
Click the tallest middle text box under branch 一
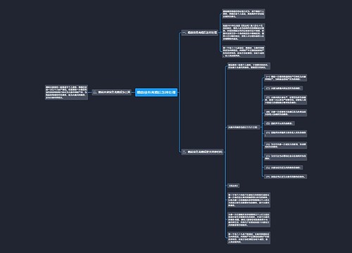click(244, 32)
